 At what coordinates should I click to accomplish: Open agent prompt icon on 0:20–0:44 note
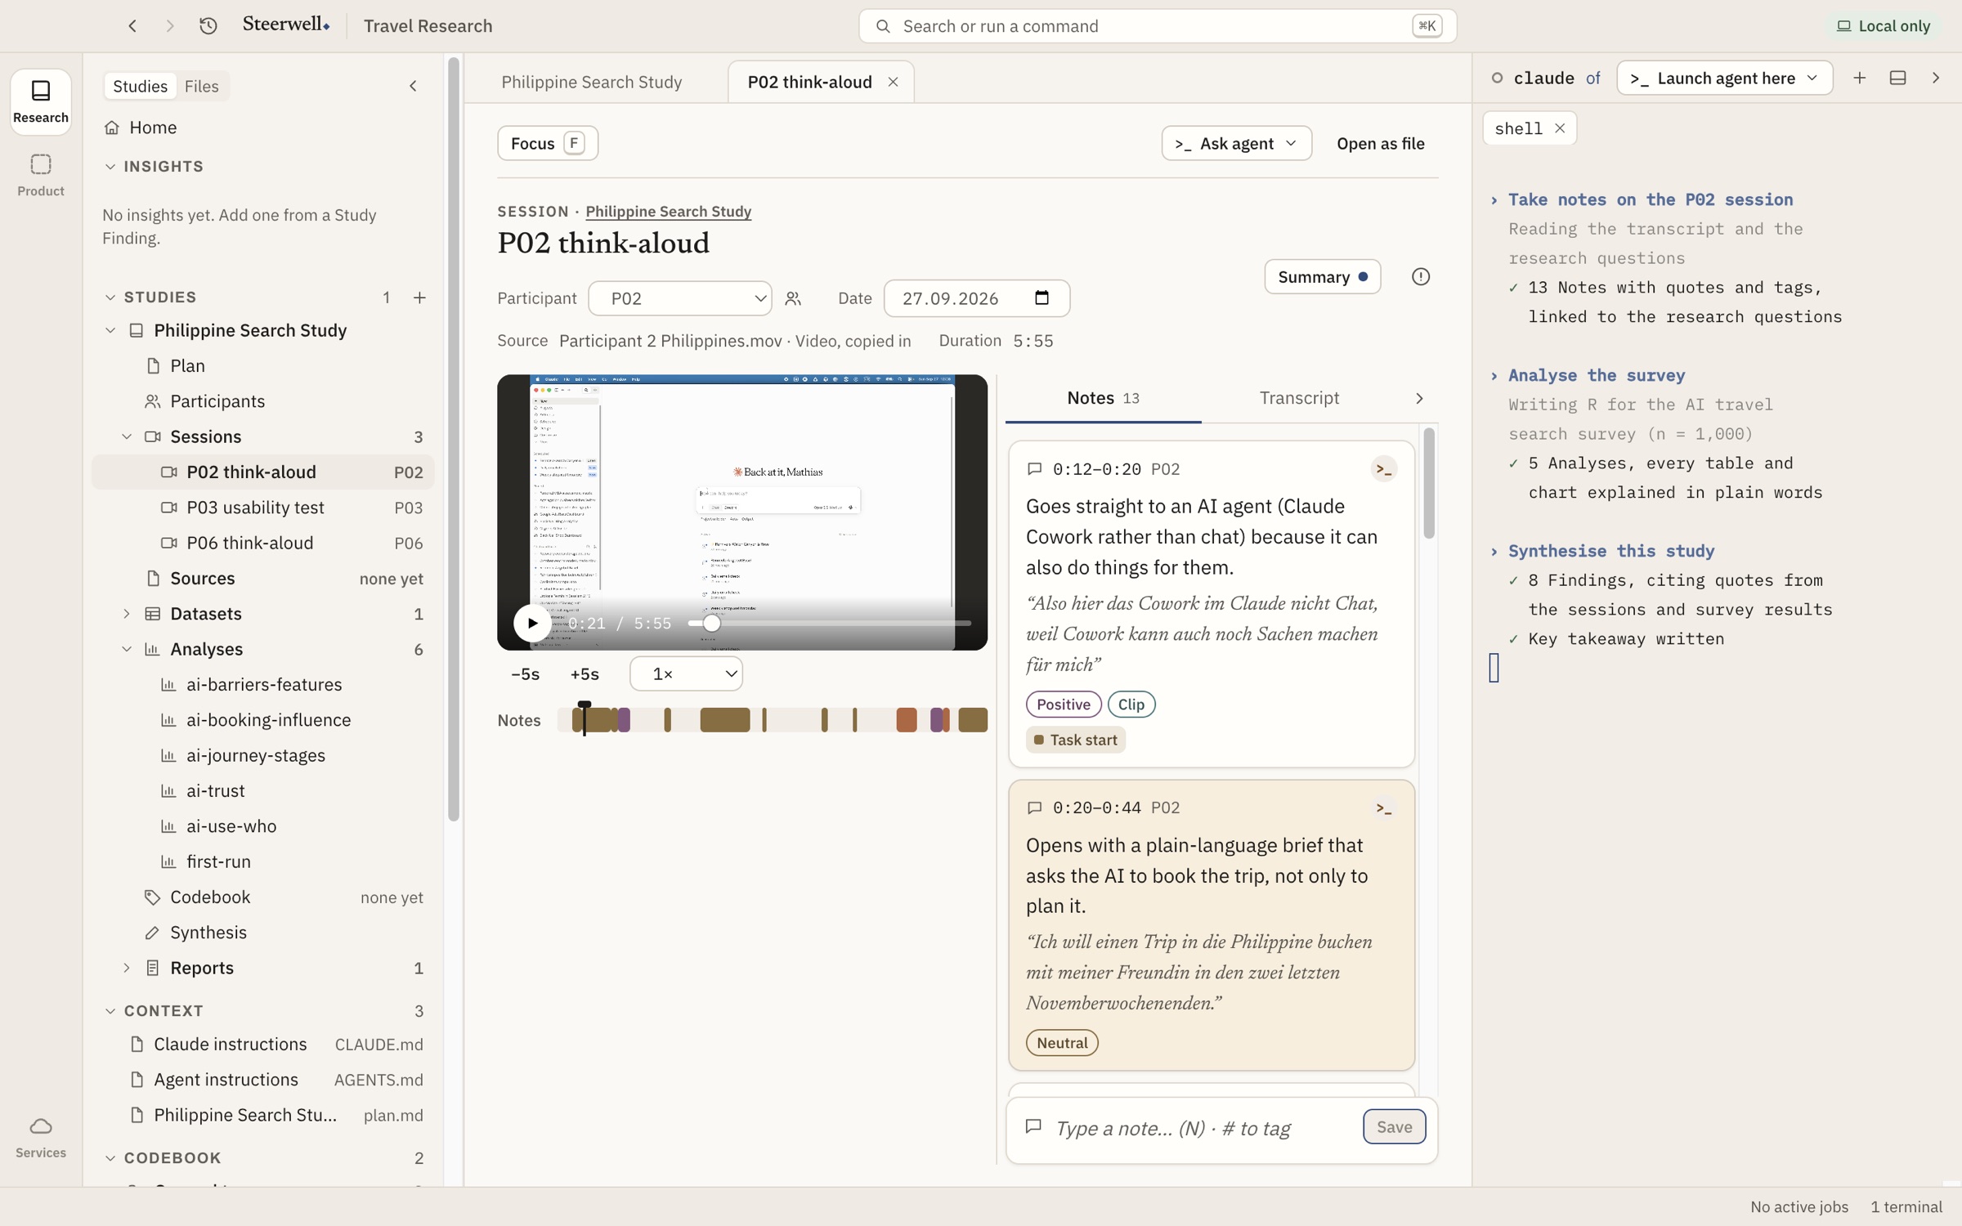(1384, 808)
